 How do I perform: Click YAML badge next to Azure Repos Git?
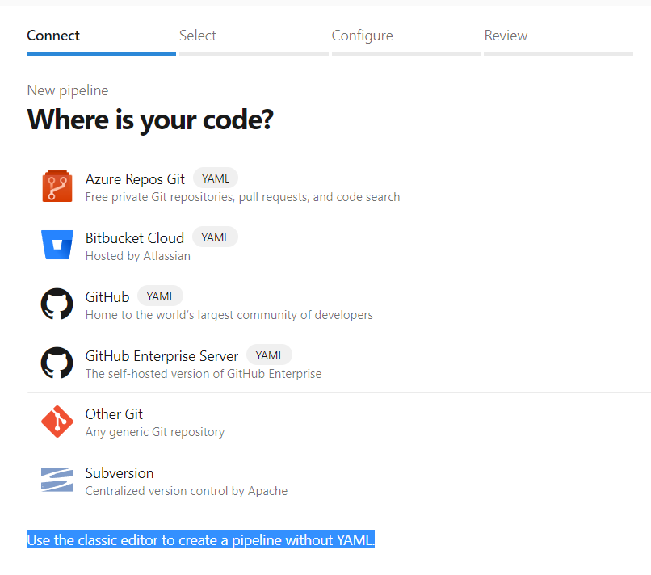point(216,178)
